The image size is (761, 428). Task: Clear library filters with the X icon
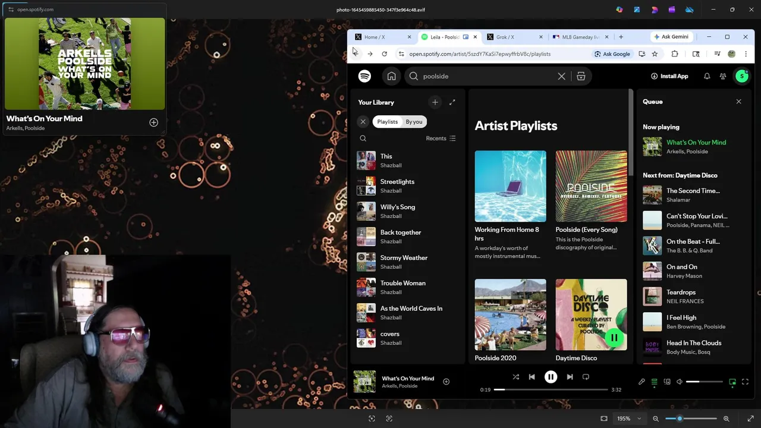tap(363, 122)
